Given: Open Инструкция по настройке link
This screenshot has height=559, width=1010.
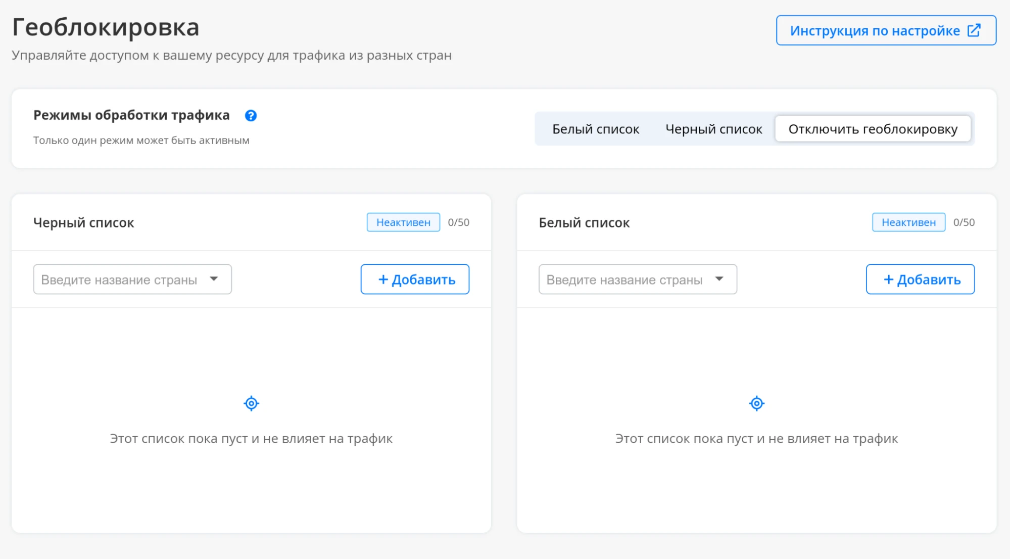Looking at the screenshot, I should pos(875,31).
